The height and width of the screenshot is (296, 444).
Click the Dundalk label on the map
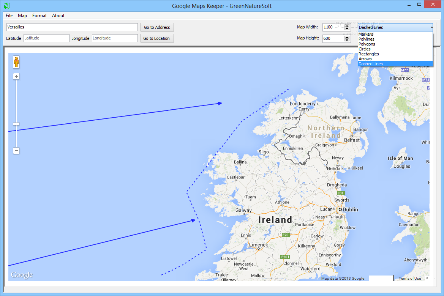335,168
